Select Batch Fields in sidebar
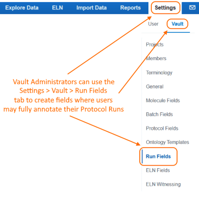Viewport: 199px width, 199px height. click(x=159, y=114)
